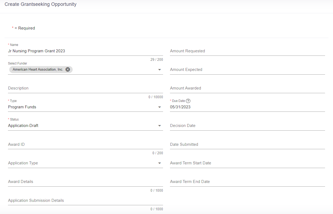Click the Application Submission Details field
The image size is (333, 214).
click(85, 200)
